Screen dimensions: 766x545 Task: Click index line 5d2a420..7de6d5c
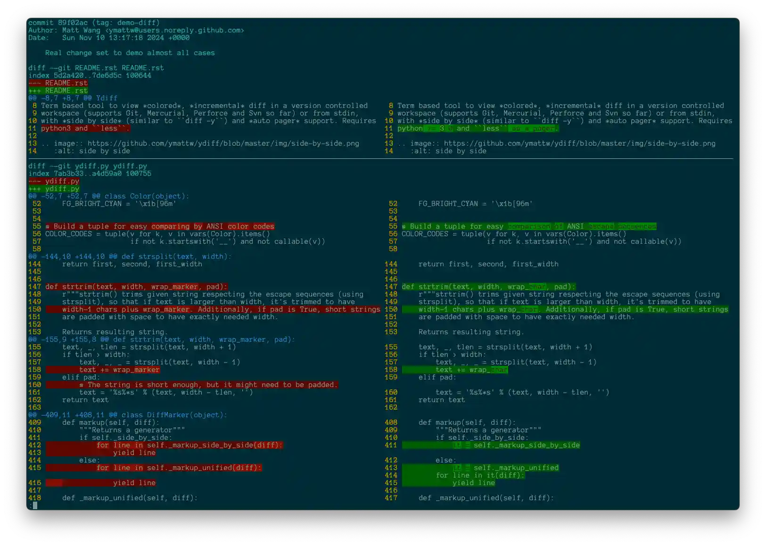pyautogui.click(x=90, y=75)
